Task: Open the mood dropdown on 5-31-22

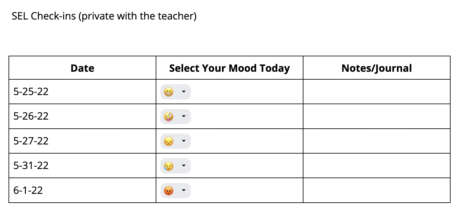Action: pos(183,166)
